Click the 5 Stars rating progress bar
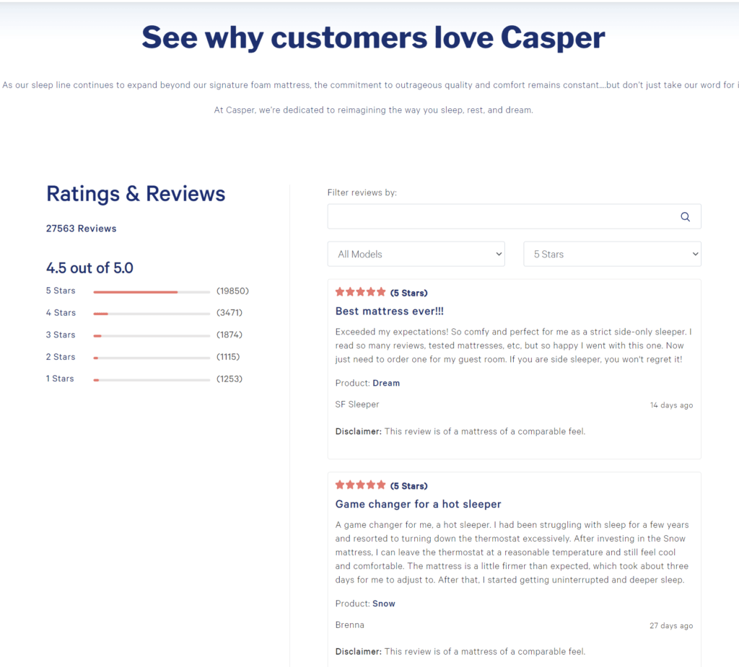The height and width of the screenshot is (667, 739). pyautogui.click(x=151, y=291)
